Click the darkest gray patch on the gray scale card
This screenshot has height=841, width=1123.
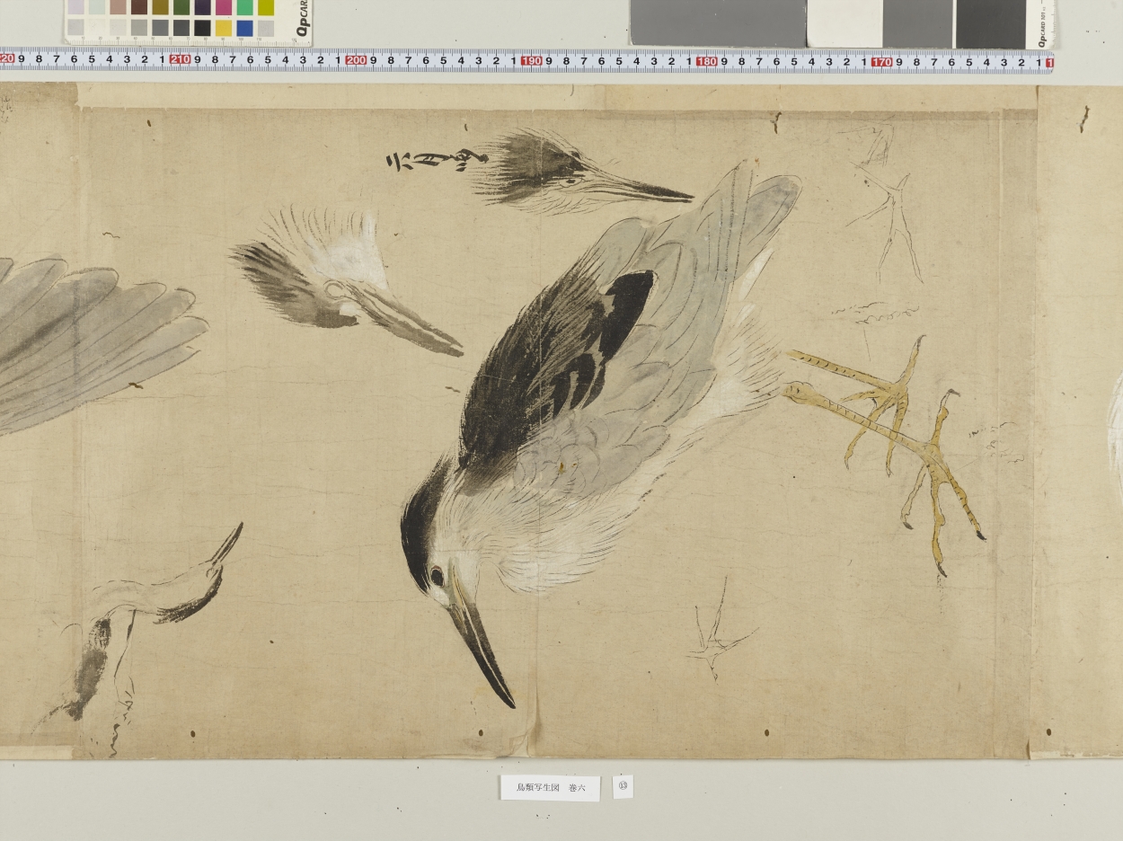pyautogui.click(x=991, y=23)
